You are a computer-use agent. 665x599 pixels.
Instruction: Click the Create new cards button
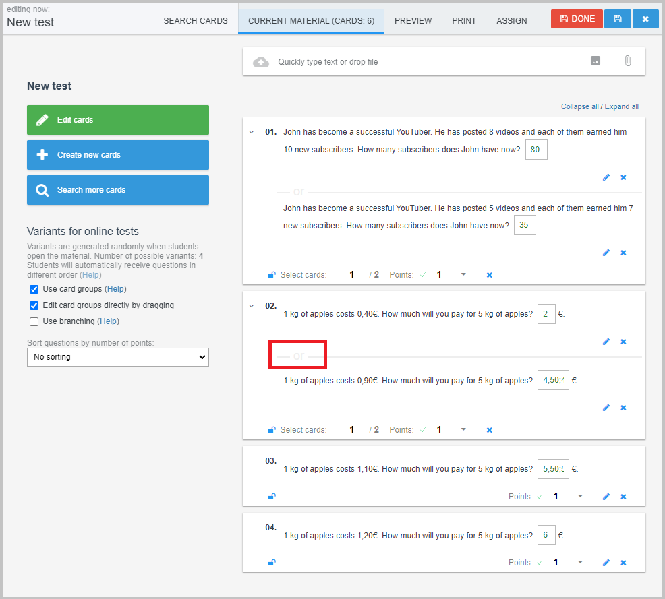tap(118, 155)
